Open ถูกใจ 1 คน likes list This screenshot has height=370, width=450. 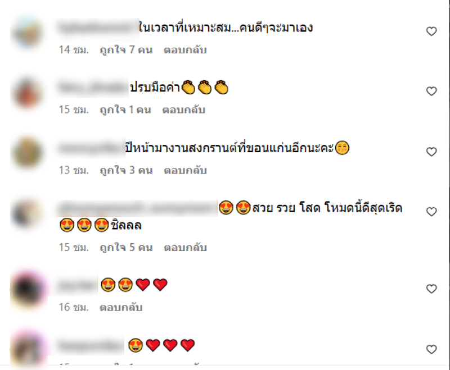(x=125, y=109)
